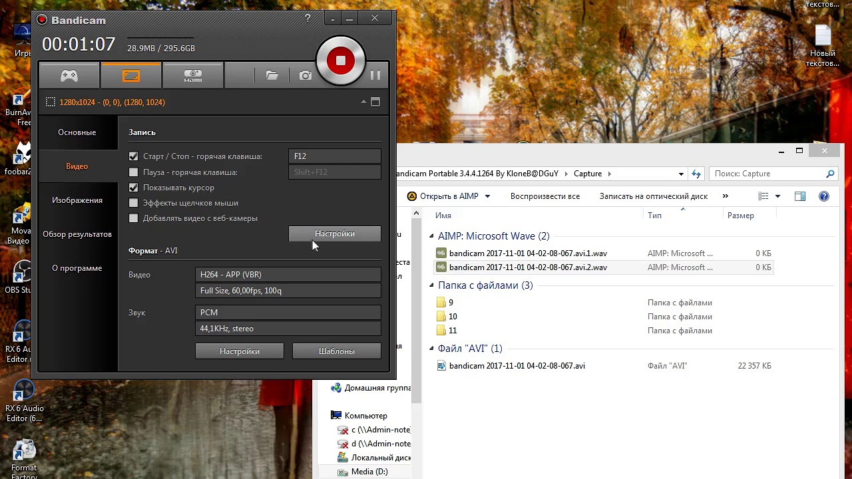The width and height of the screenshot is (852, 479).
Task: Switch to Game recording mode icon
Action: point(69,75)
